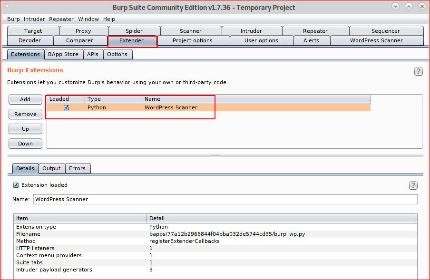Viewport: 430px width, 280px height.
Task: Sort by the Name column header
Action: (x=256, y=99)
